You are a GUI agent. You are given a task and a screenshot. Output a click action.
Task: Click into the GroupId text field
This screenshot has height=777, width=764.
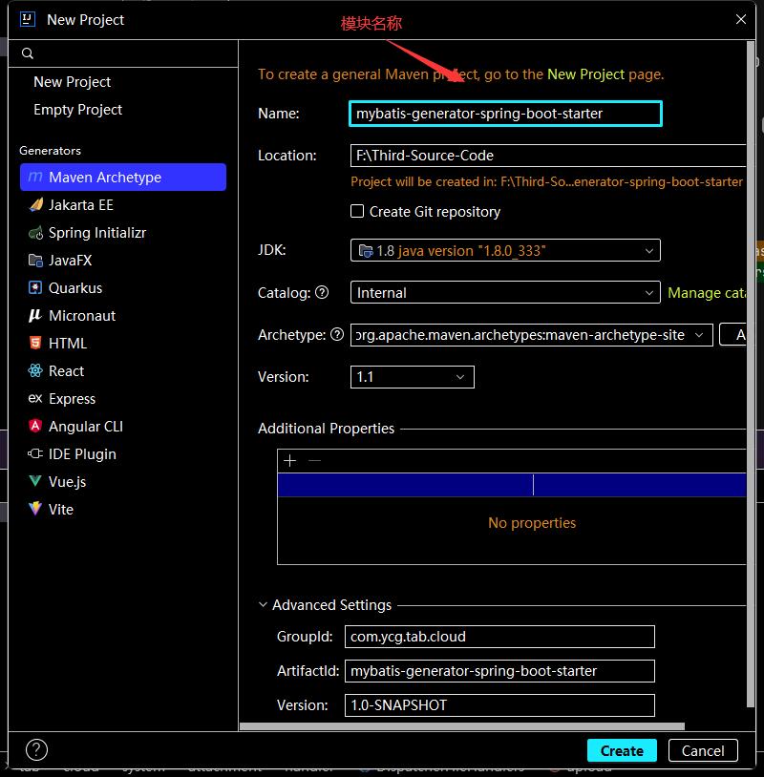point(500,637)
